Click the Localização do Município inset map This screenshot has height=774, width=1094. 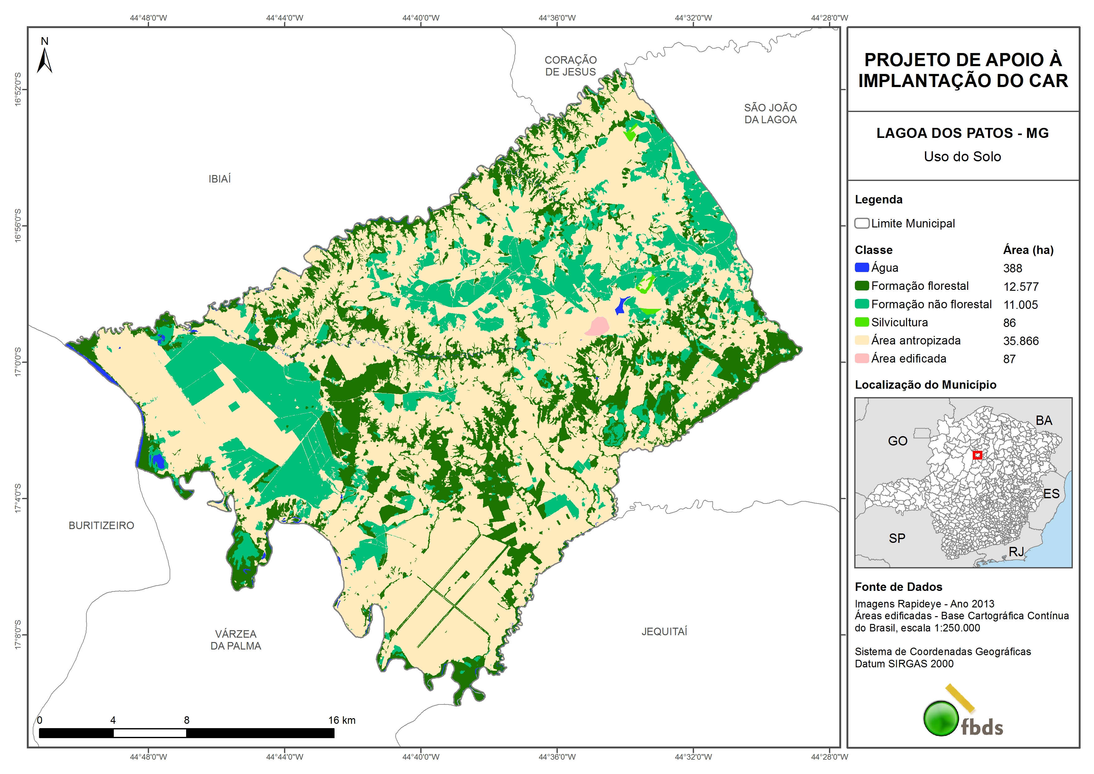pyautogui.click(x=963, y=482)
